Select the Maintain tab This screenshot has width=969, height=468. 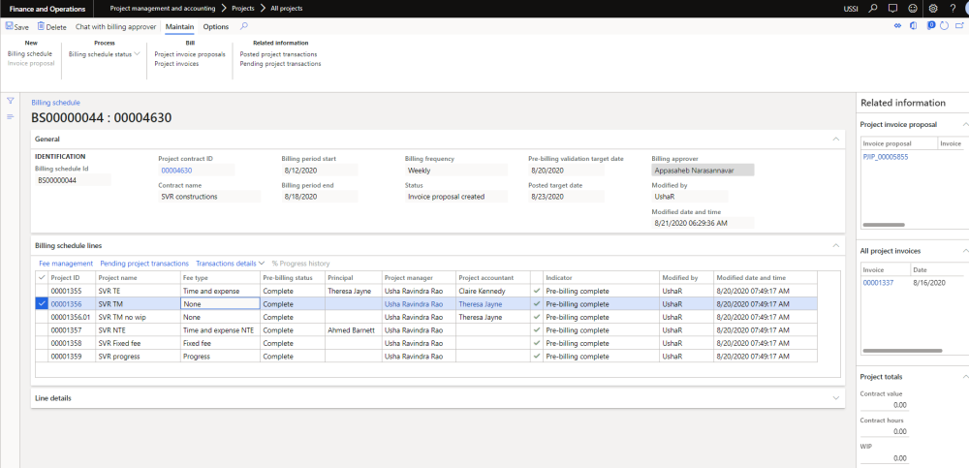tap(178, 27)
